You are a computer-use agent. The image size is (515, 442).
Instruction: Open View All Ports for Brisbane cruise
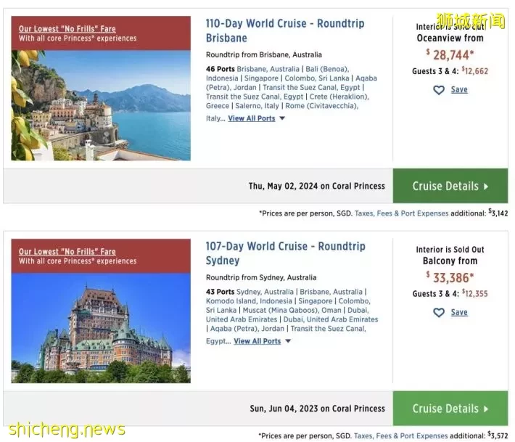[252, 118]
